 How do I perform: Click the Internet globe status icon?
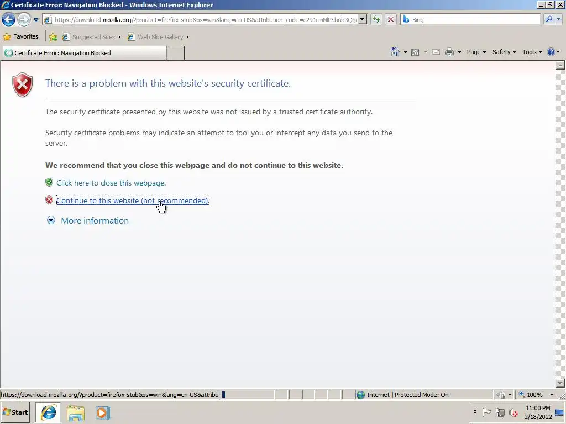[360, 395]
